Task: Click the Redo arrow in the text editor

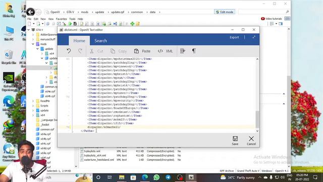Action: [80, 51]
